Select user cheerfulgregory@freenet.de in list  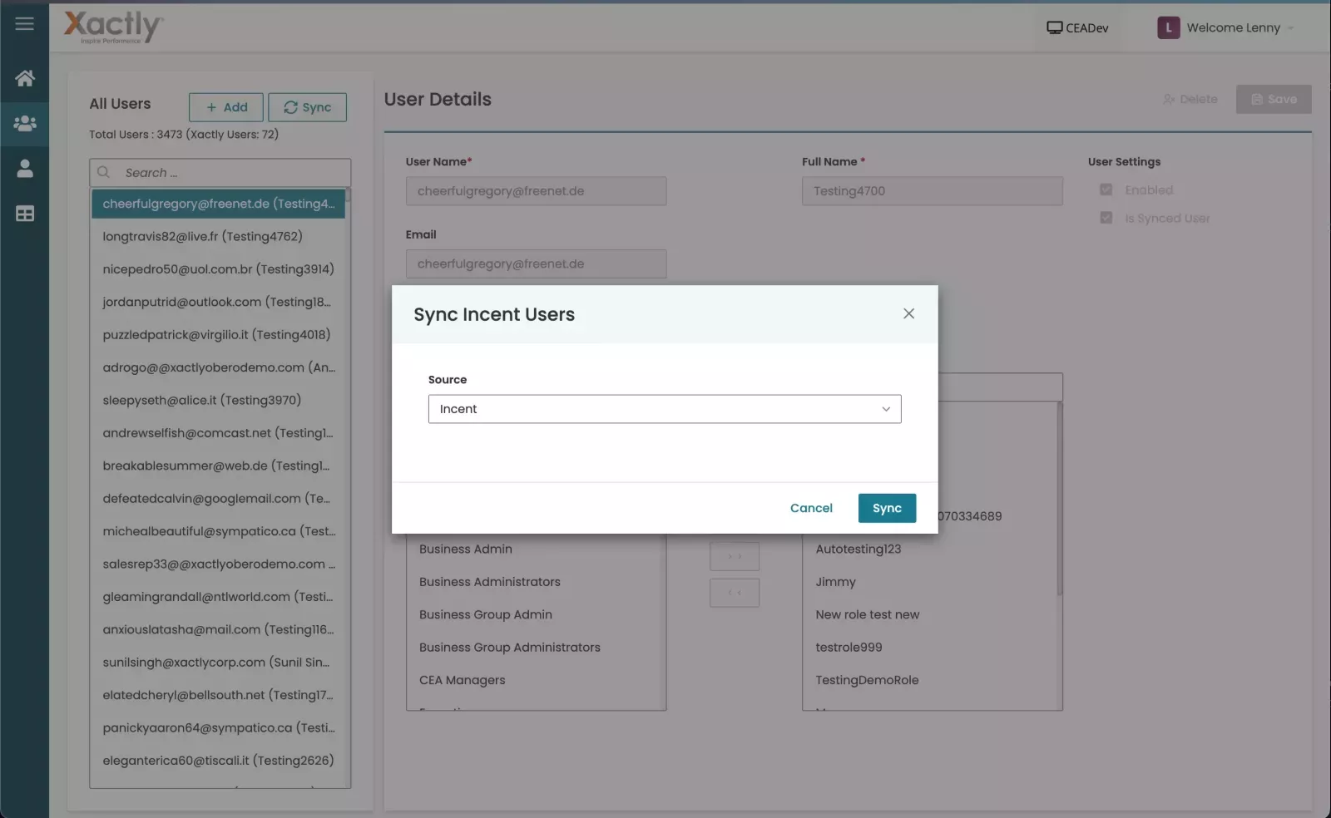click(218, 204)
